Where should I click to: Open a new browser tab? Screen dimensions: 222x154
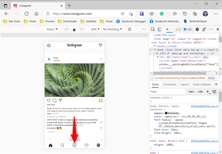click(x=69, y=6)
